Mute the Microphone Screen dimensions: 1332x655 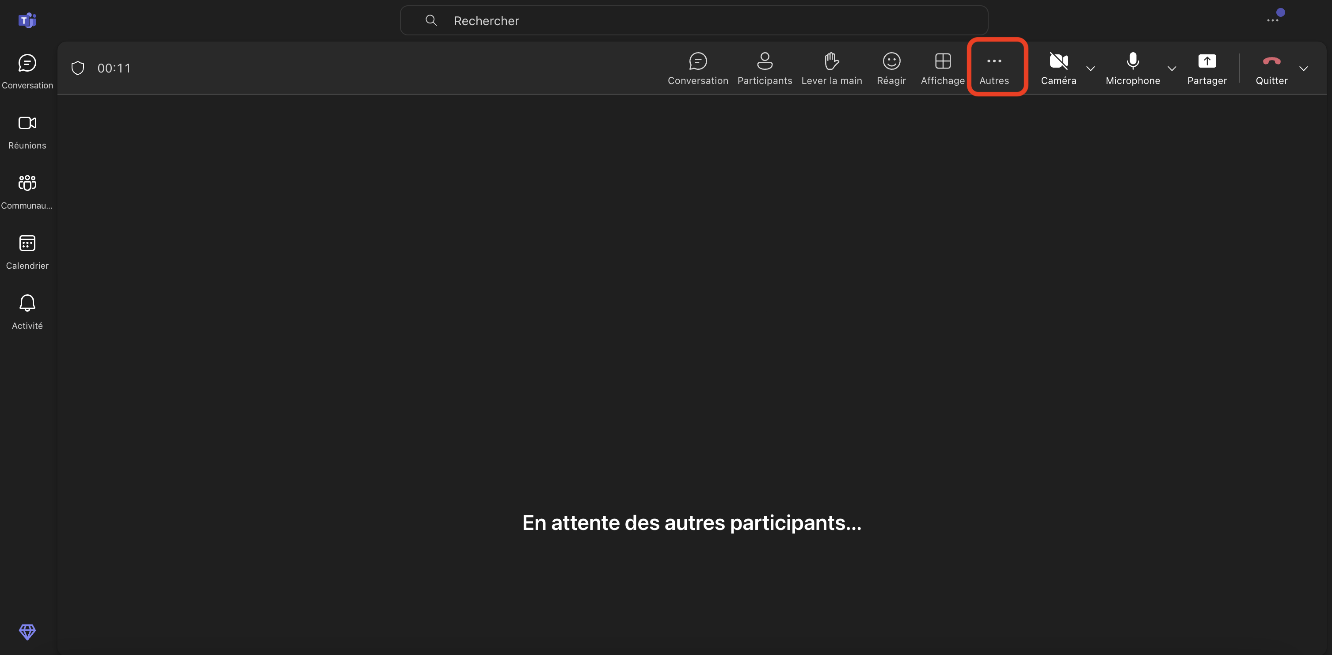1132,68
